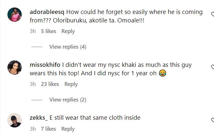Hit Reply on the zekks_ comment

68,129
